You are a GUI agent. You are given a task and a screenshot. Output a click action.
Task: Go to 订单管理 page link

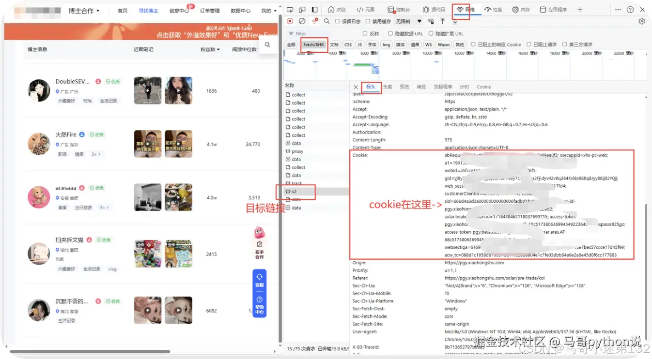210,11
